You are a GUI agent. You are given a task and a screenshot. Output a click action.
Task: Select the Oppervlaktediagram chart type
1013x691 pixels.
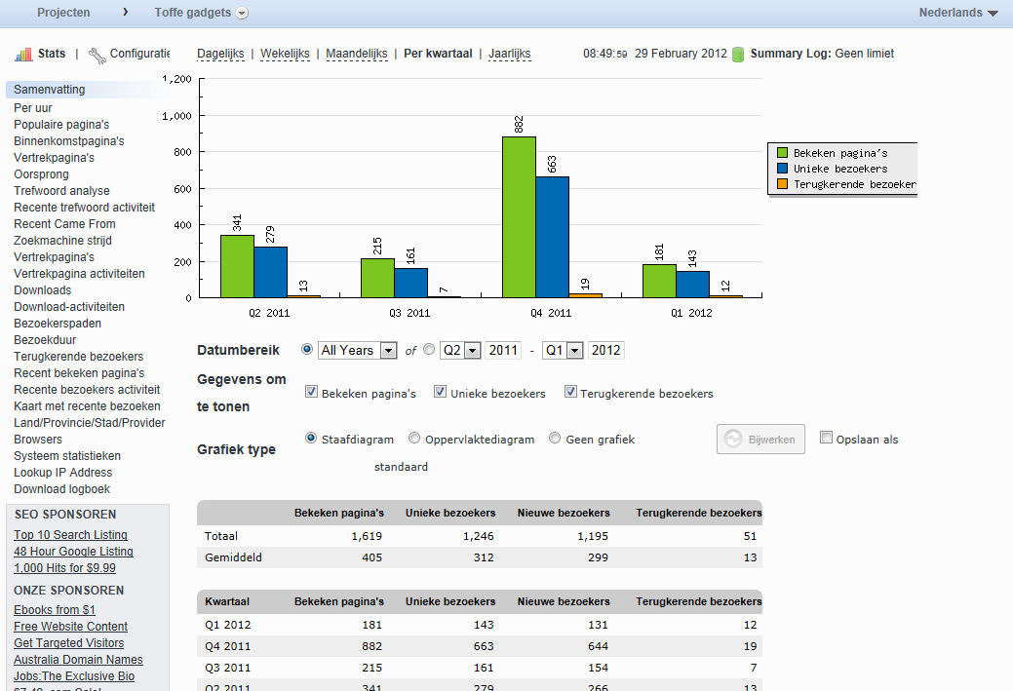tap(414, 438)
